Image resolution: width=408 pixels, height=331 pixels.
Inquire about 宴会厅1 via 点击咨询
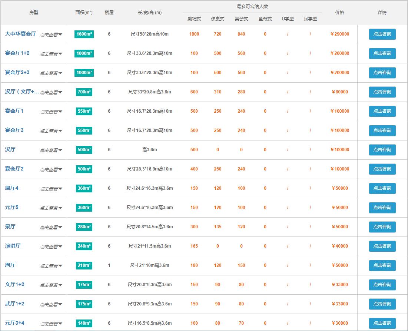(x=382, y=111)
